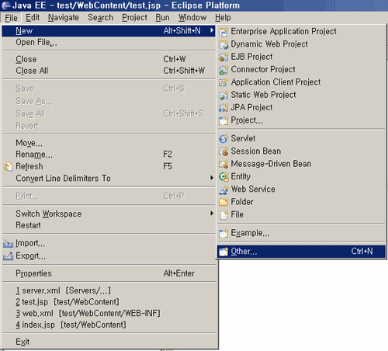Image resolution: width=388 pixels, height=351 pixels.
Task: Click the Refresh icon in File menu
Action: pyautogui.click(x=8, y=166)
